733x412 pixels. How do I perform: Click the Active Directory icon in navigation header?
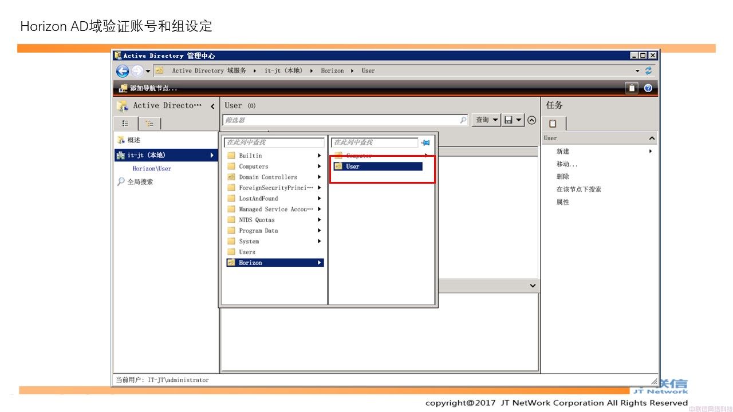tap(122, 106)
